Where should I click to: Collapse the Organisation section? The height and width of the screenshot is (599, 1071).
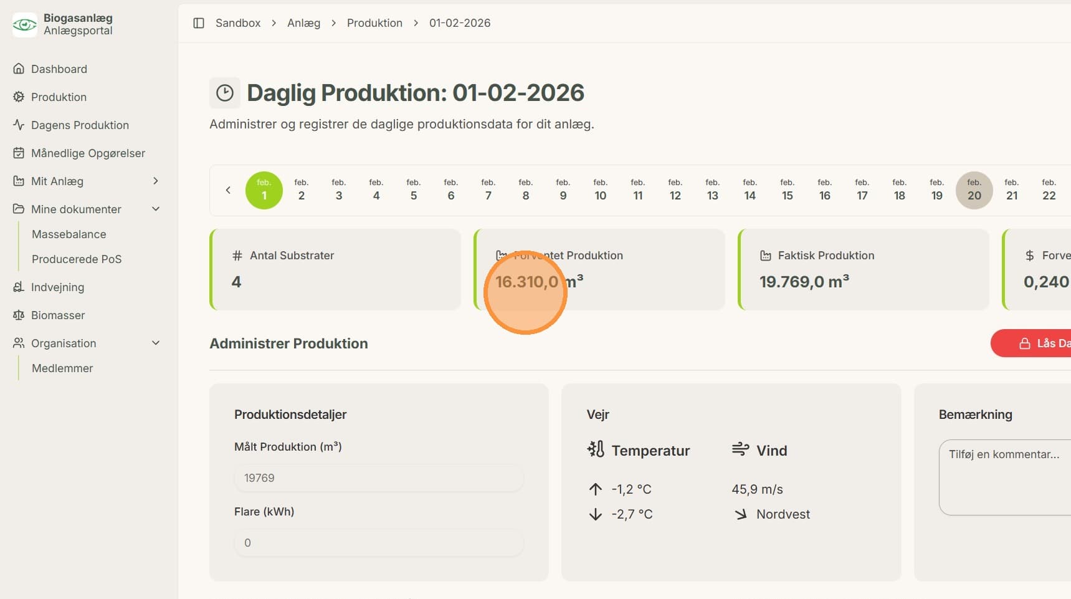pos(156,343)
